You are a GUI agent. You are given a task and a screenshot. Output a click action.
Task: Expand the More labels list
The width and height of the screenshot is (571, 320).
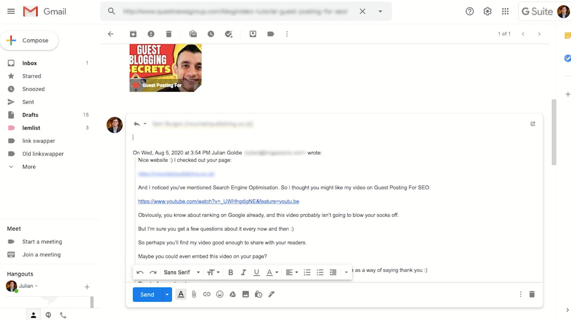[x=29, y=167]
